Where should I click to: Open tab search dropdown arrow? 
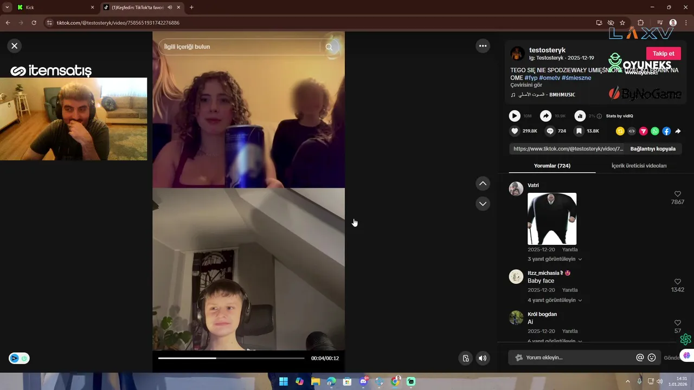tap(7, 8)
